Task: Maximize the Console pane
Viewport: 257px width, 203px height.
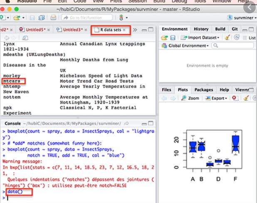Action: 151,123
